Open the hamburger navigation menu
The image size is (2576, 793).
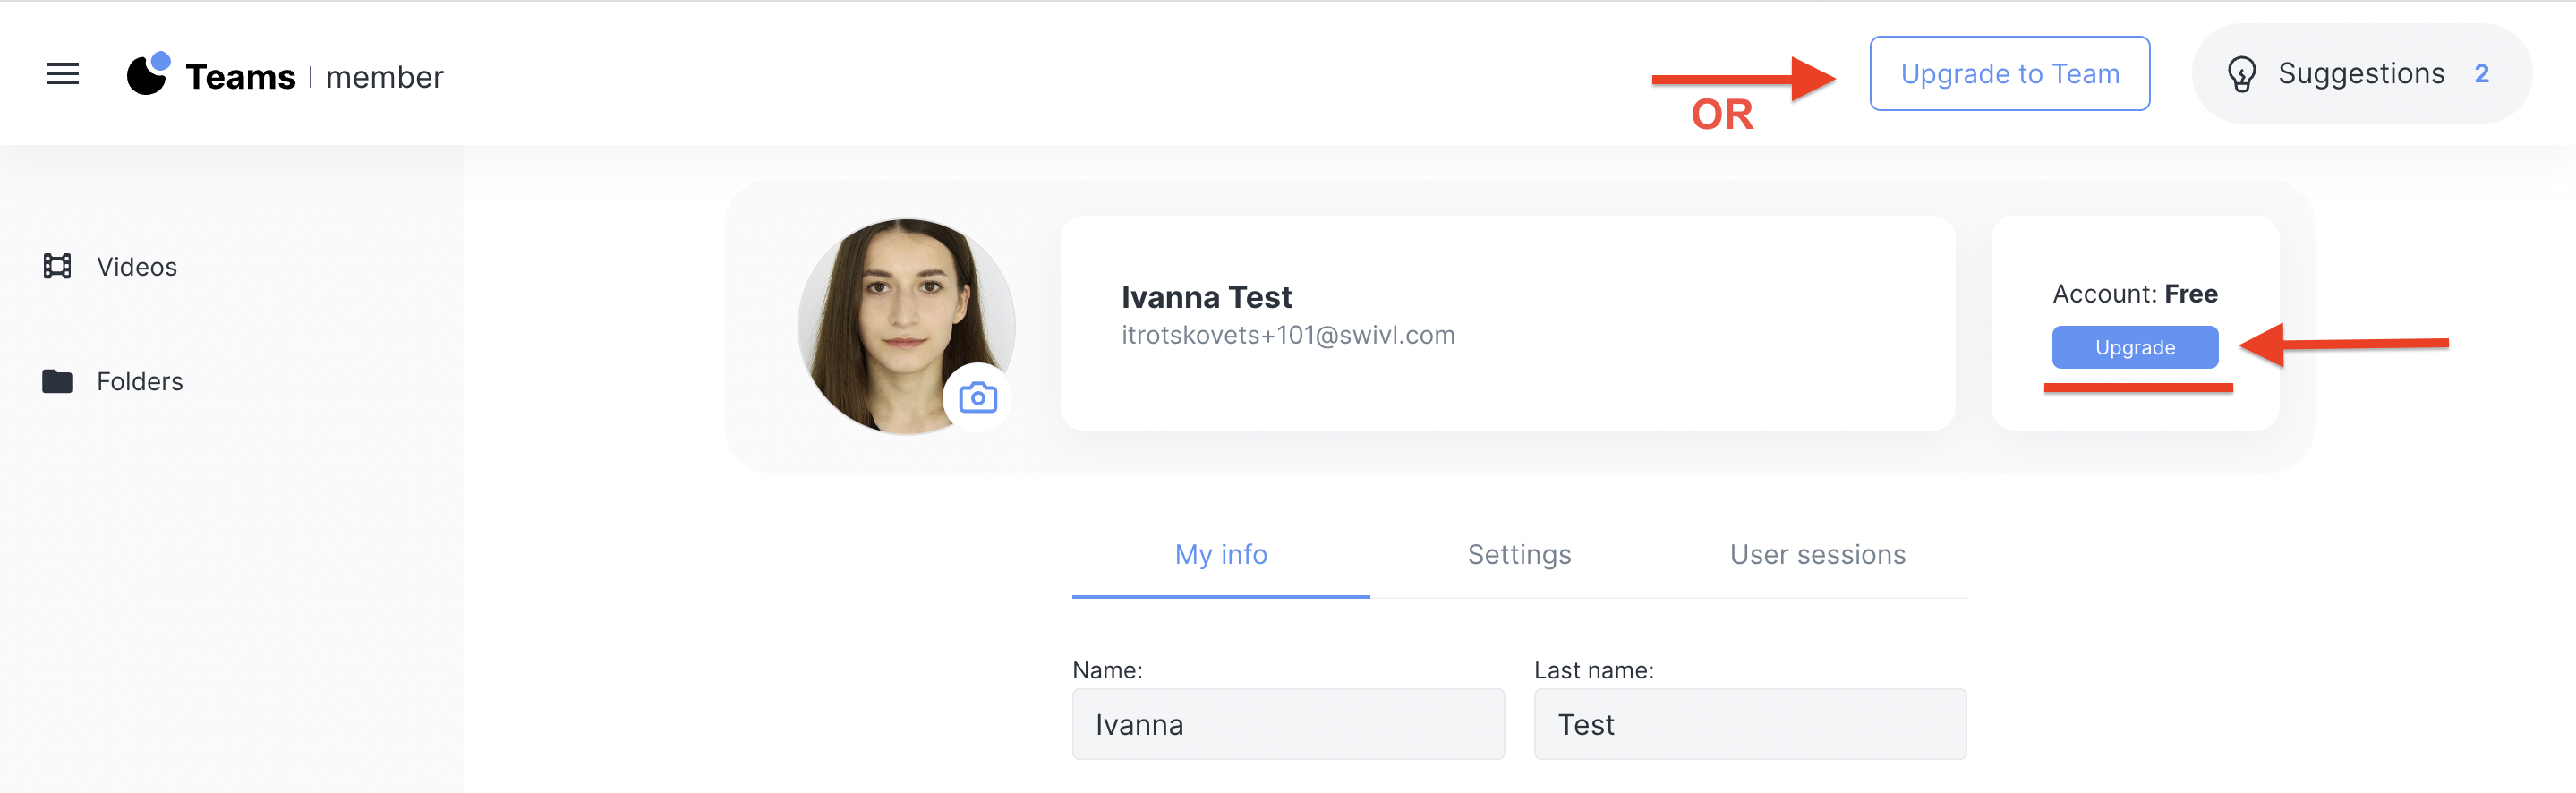(62, 74)
